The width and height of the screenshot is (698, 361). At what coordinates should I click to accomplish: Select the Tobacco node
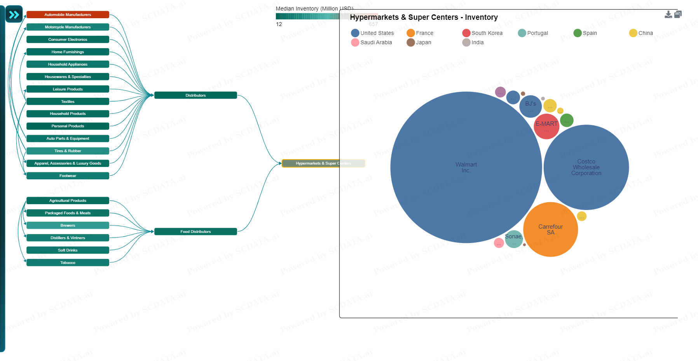point(68,263)
